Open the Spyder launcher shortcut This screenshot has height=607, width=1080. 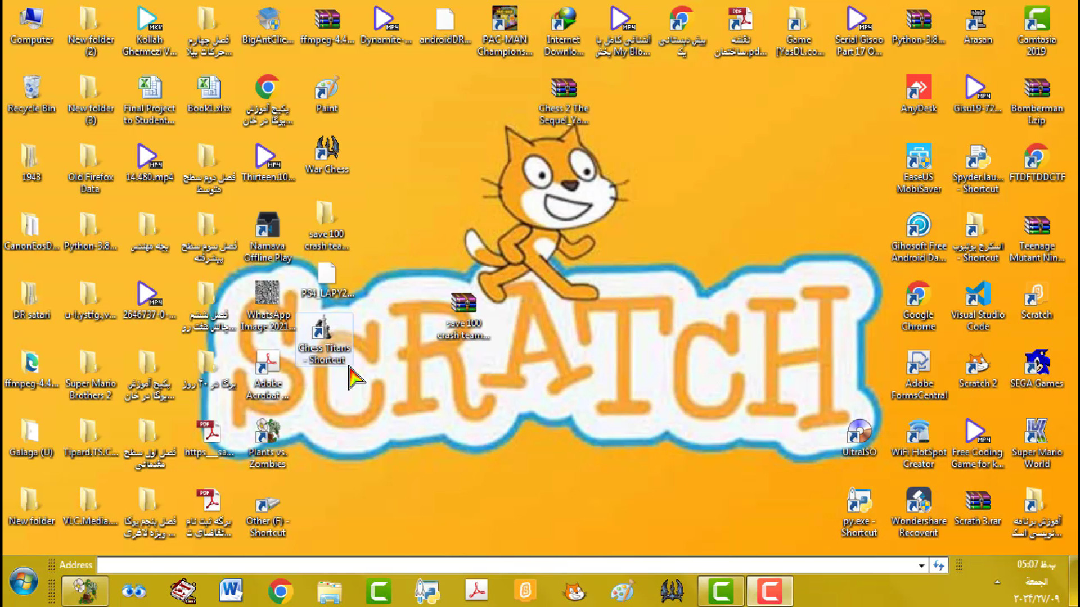tap(978, 169)
